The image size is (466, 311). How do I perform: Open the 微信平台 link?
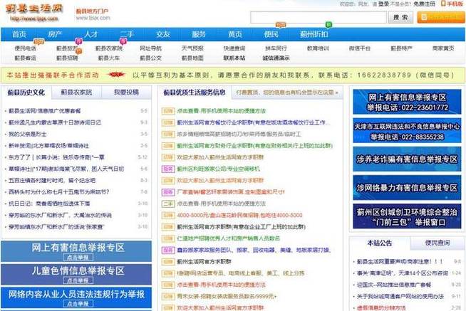pyautogui.click(x=360, y=48)
